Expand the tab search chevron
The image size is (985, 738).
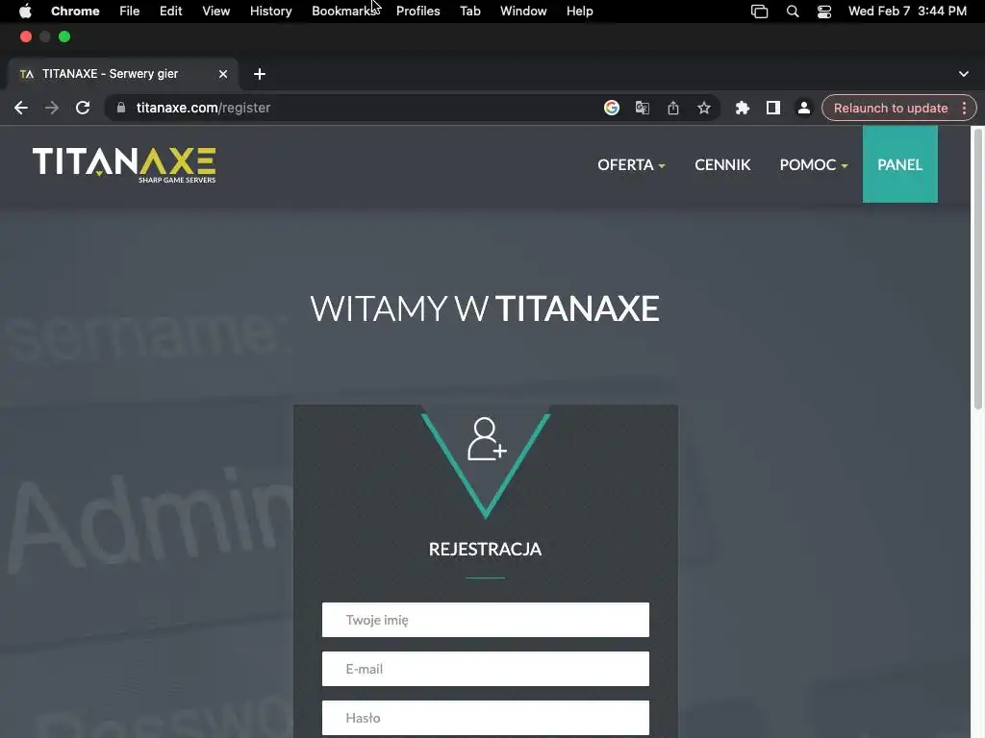point(964,74)
